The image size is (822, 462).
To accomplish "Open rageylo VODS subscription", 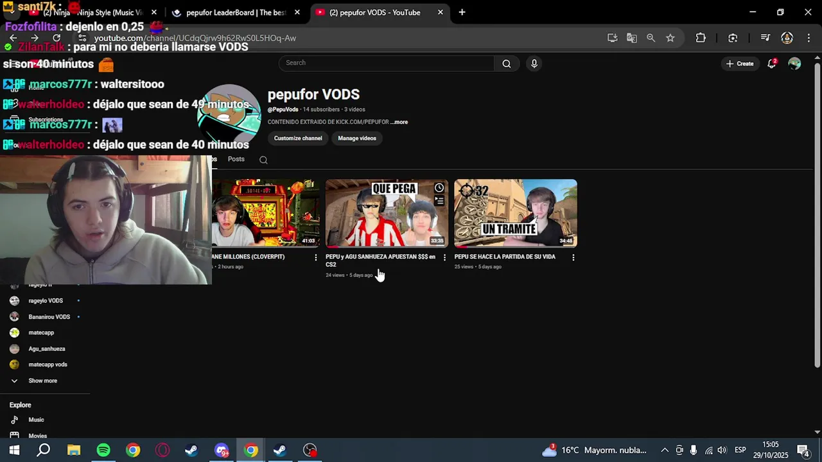I will [45, 300].
